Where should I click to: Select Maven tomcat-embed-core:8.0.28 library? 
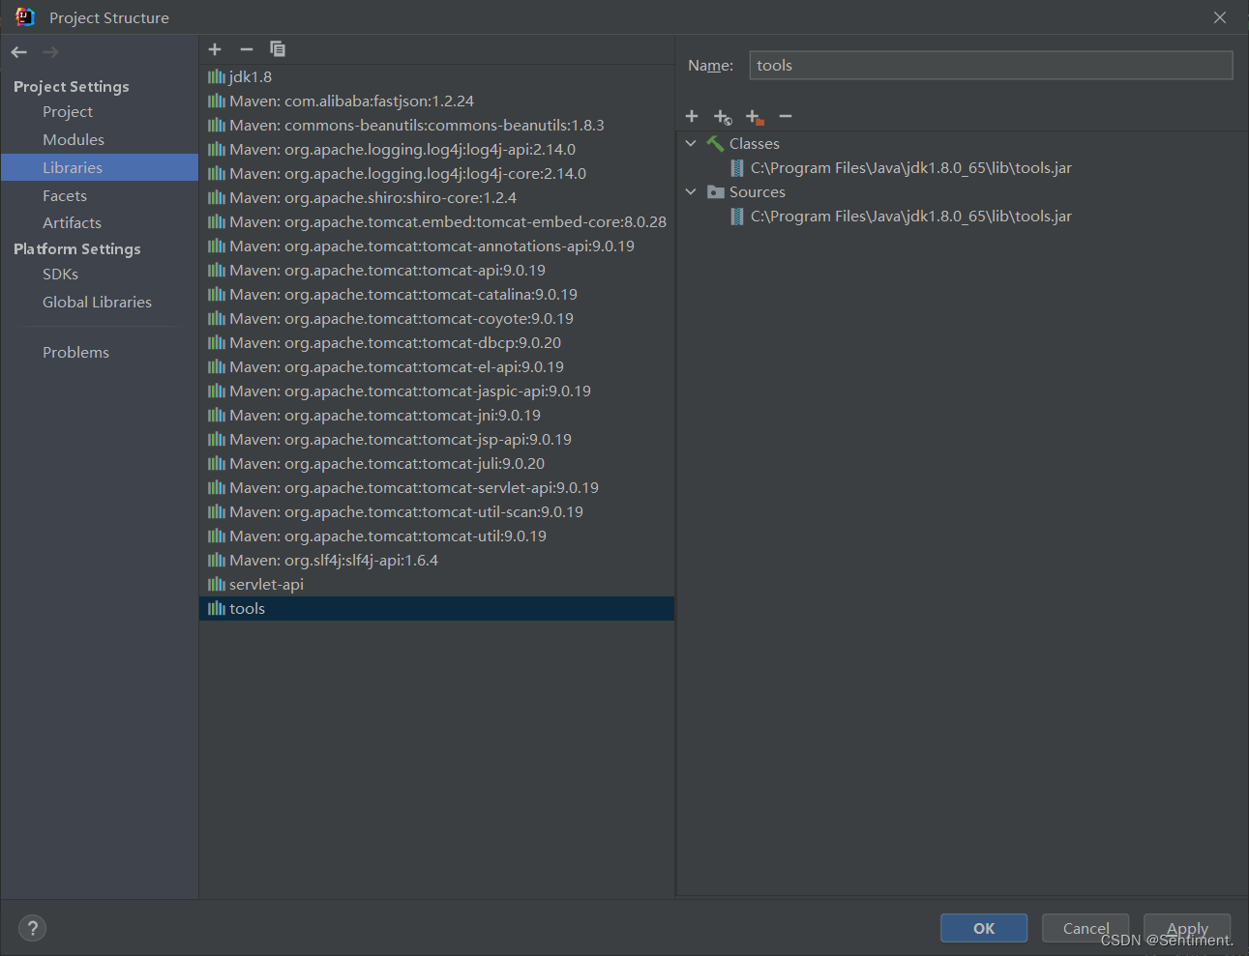tap(436, 221)
